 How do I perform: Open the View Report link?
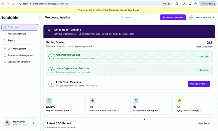(x=204, y=123)
